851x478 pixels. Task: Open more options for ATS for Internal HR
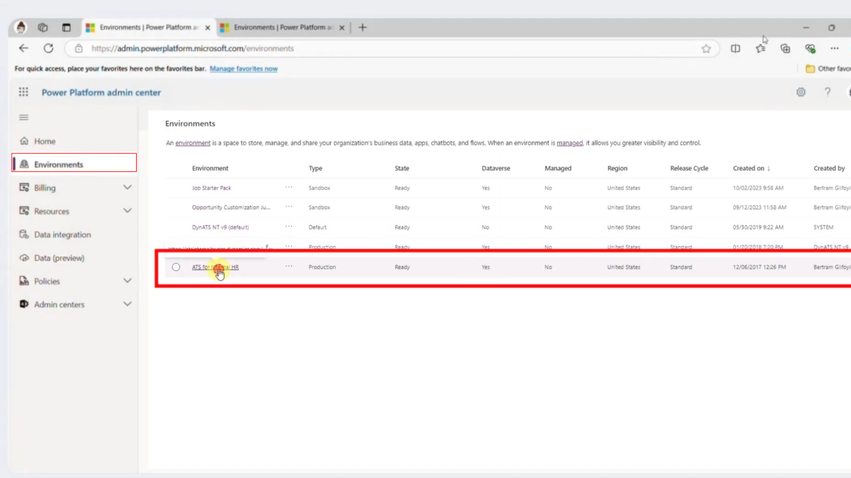[x=289, y=266]
